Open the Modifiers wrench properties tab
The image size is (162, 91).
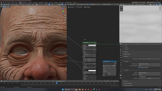click(120, 65)
